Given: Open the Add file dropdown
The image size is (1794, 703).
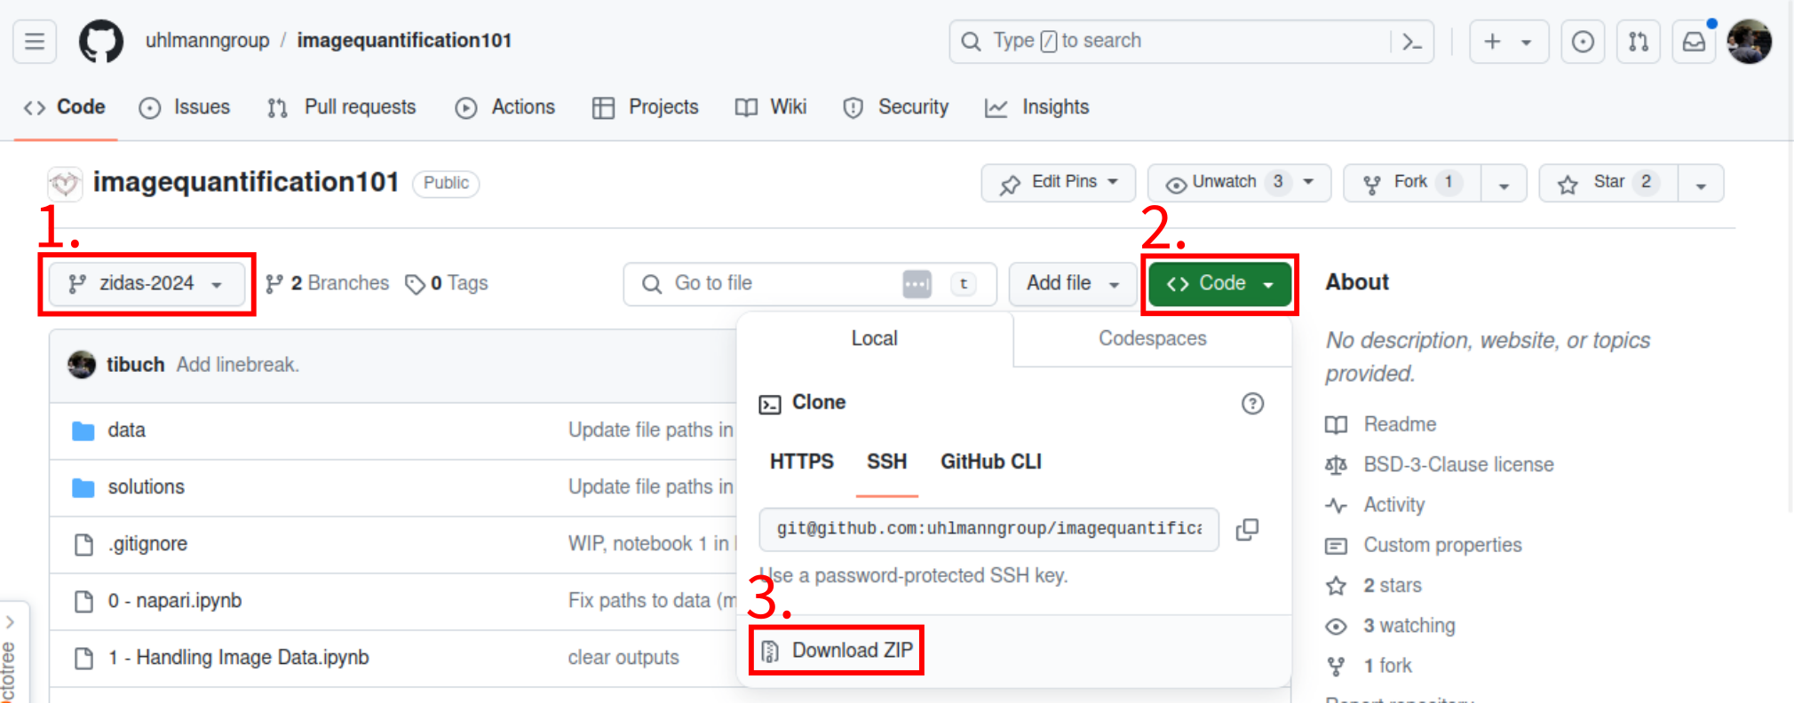Looking at the screenshot, I should pos(1073,284).
